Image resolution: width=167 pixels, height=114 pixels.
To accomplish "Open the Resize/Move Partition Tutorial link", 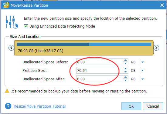I will click(x=39, y=106).
